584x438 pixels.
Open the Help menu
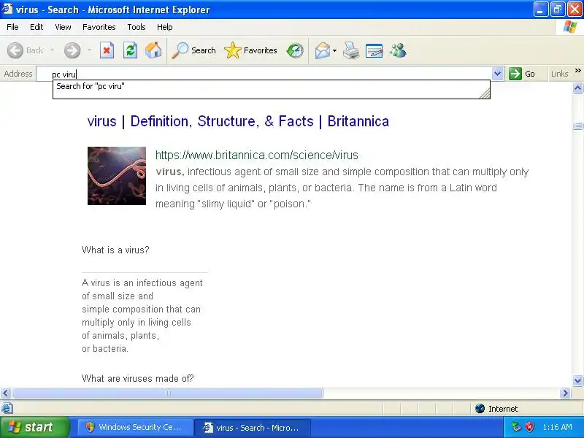pos(165,27)
